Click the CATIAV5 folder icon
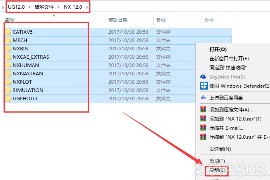This screenshot has width=270, height=180. click(8, 32)
